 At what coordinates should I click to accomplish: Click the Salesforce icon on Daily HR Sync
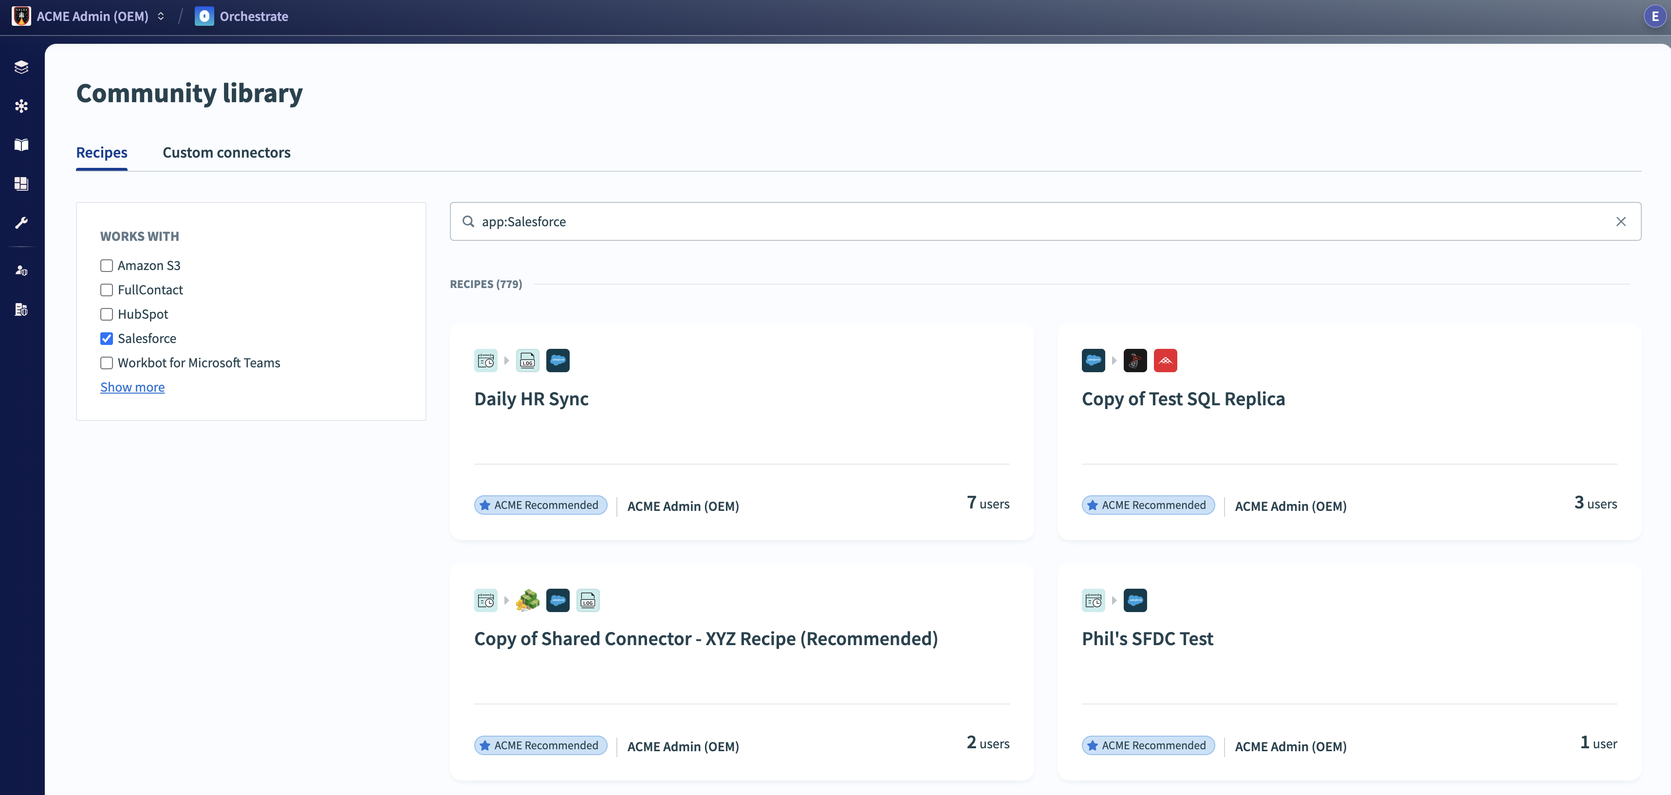point(558,360)
